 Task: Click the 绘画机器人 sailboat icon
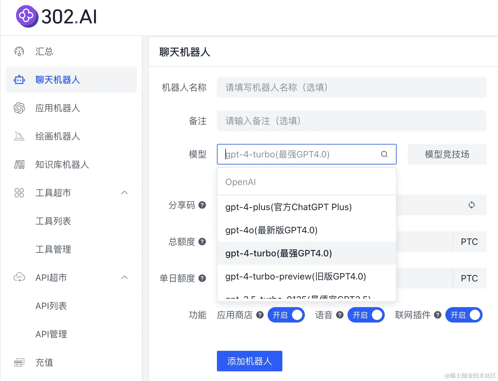click(19, 136)
